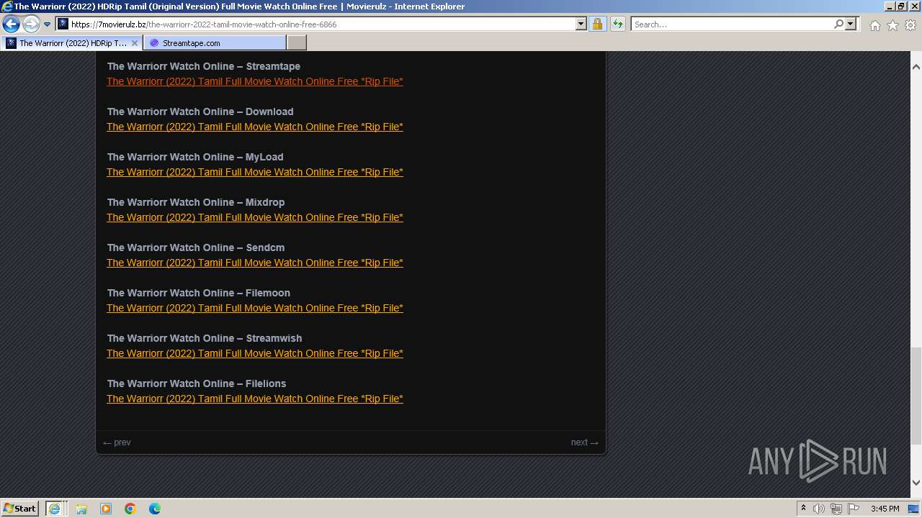Open Favorites star icon

892,25
